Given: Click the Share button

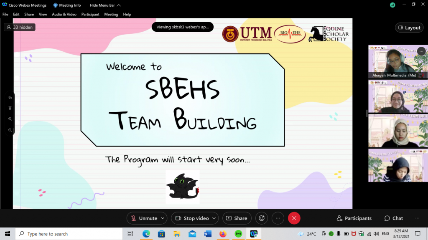Looking at the screenshot, I should tap(237, 218).
